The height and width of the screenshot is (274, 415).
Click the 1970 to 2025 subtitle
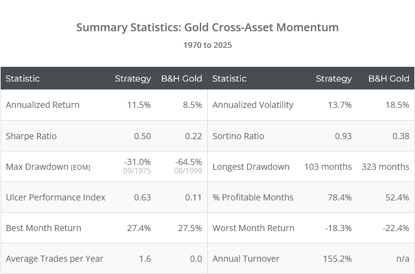tap(207, 45)
